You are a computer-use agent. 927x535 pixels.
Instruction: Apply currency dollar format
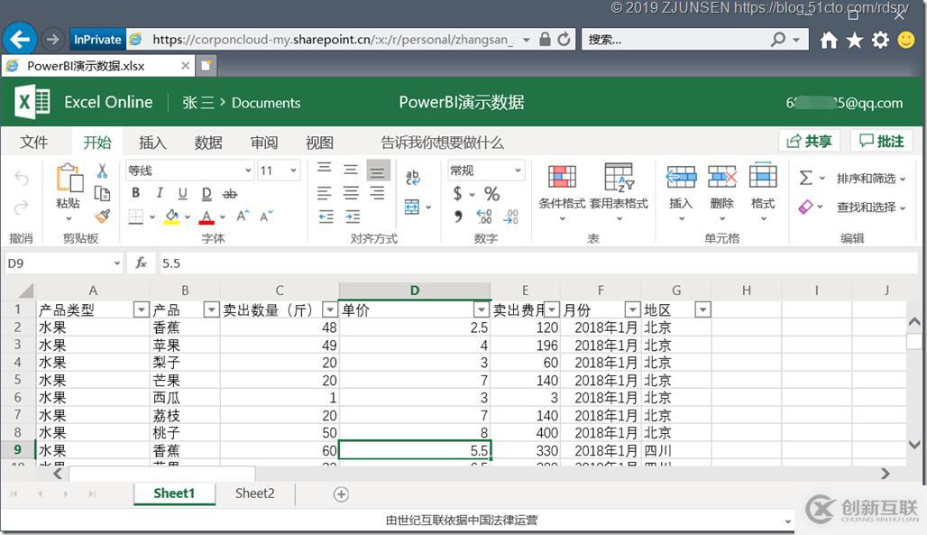point(457,193)
